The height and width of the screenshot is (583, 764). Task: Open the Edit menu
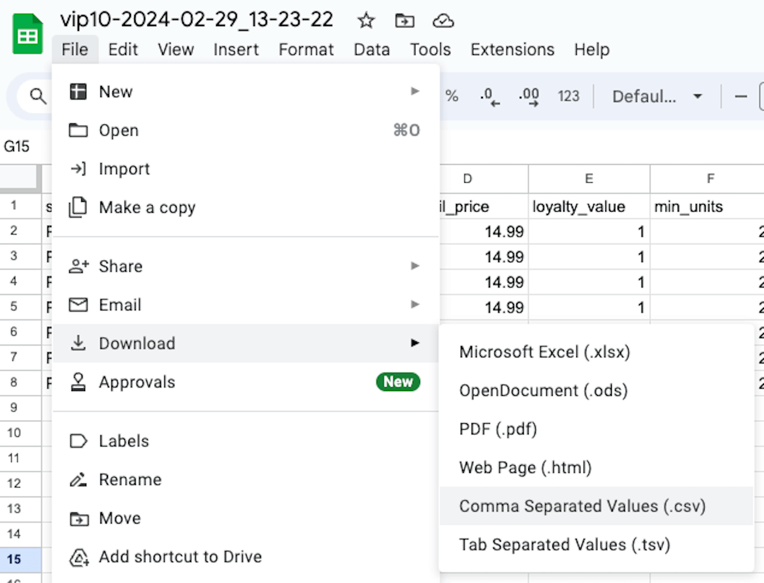pos(123,50)
